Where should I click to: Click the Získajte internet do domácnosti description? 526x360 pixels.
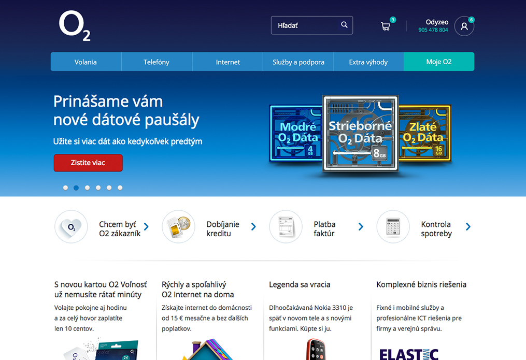(207, 318)
